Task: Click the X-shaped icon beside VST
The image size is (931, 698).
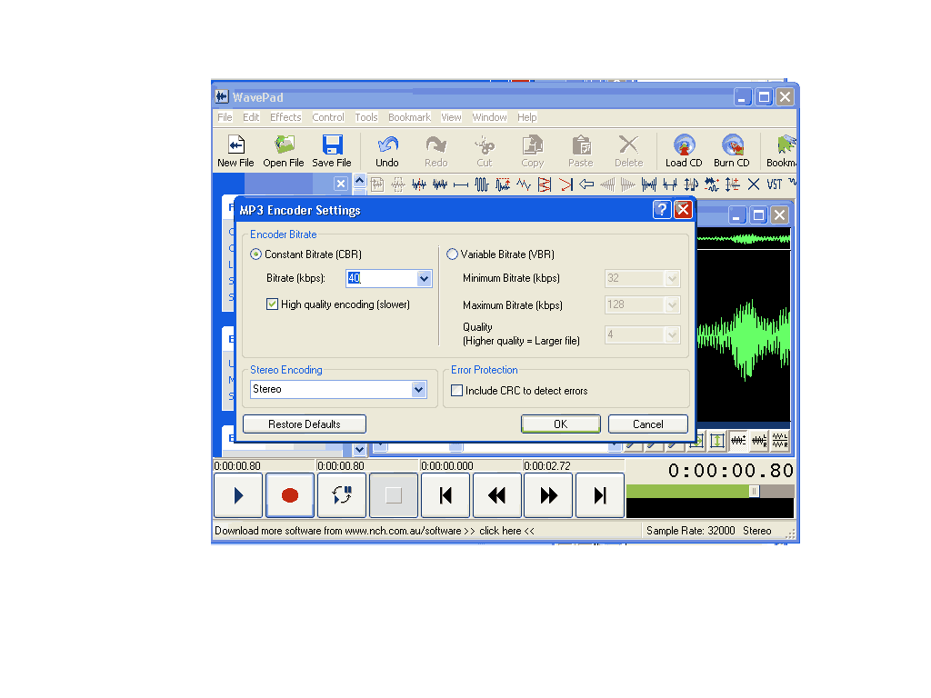Action: pyautogui.click(x=754, y=184)
